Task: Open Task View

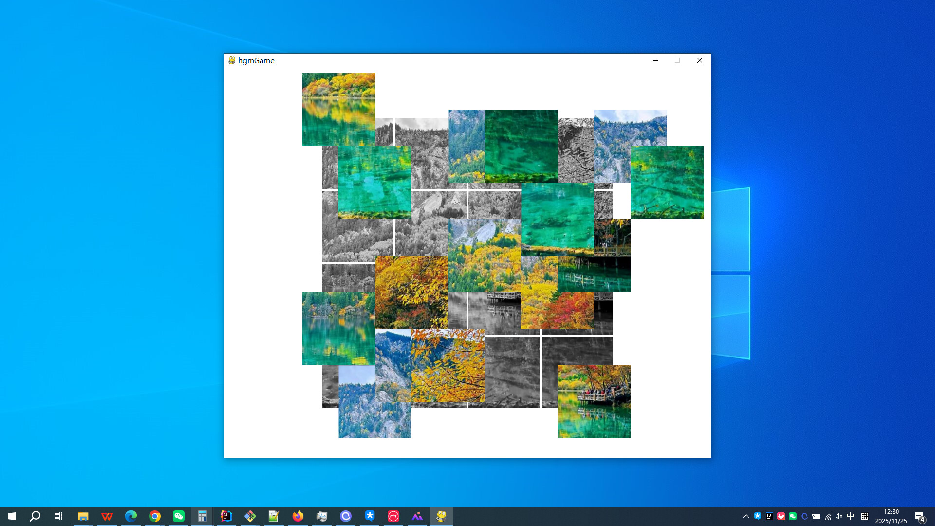Action: (58, 516)
